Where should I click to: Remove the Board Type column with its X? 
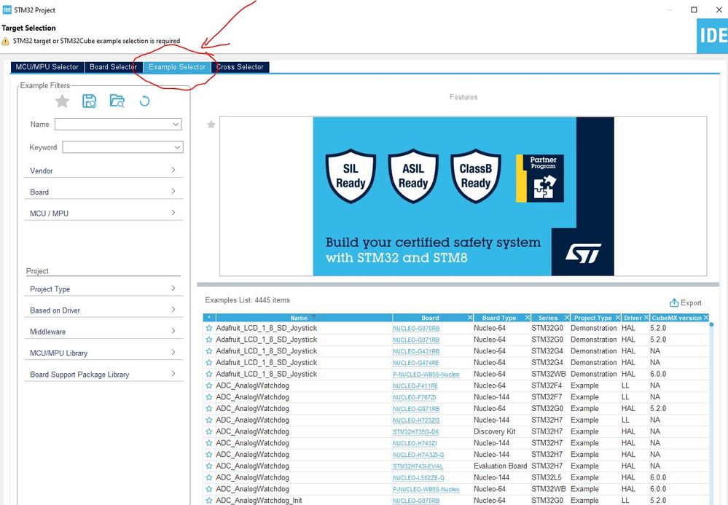click(x=528, y=318)
